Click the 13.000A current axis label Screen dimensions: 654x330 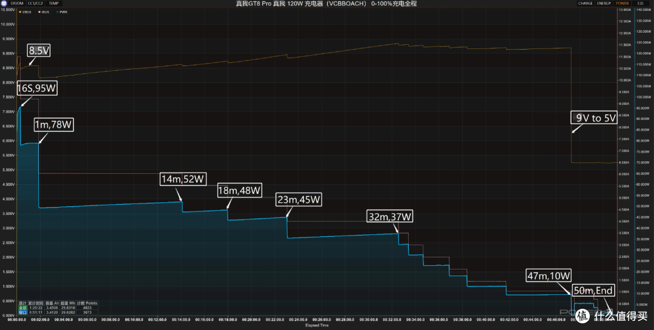point(626,10)
